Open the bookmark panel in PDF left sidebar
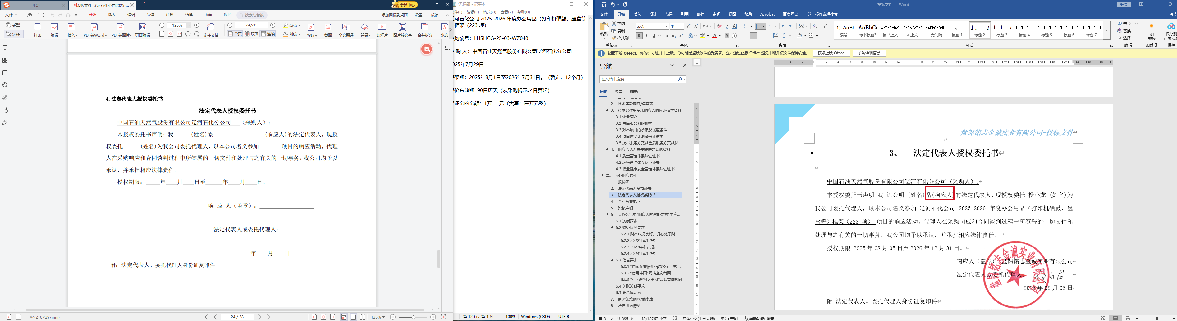Viewport: 1177px width, 321px height. pyautogui.click(x=5, y=48)
